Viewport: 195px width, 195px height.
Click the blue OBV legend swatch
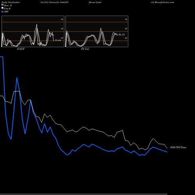pyautogui.click(x=2, y=12)
